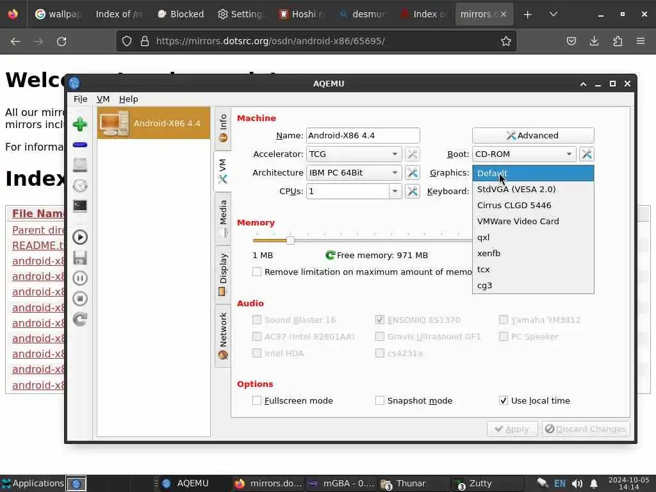Screen dimensions: 656x492
Task: Open Firefox hamburger application menu
Action: 641,41
